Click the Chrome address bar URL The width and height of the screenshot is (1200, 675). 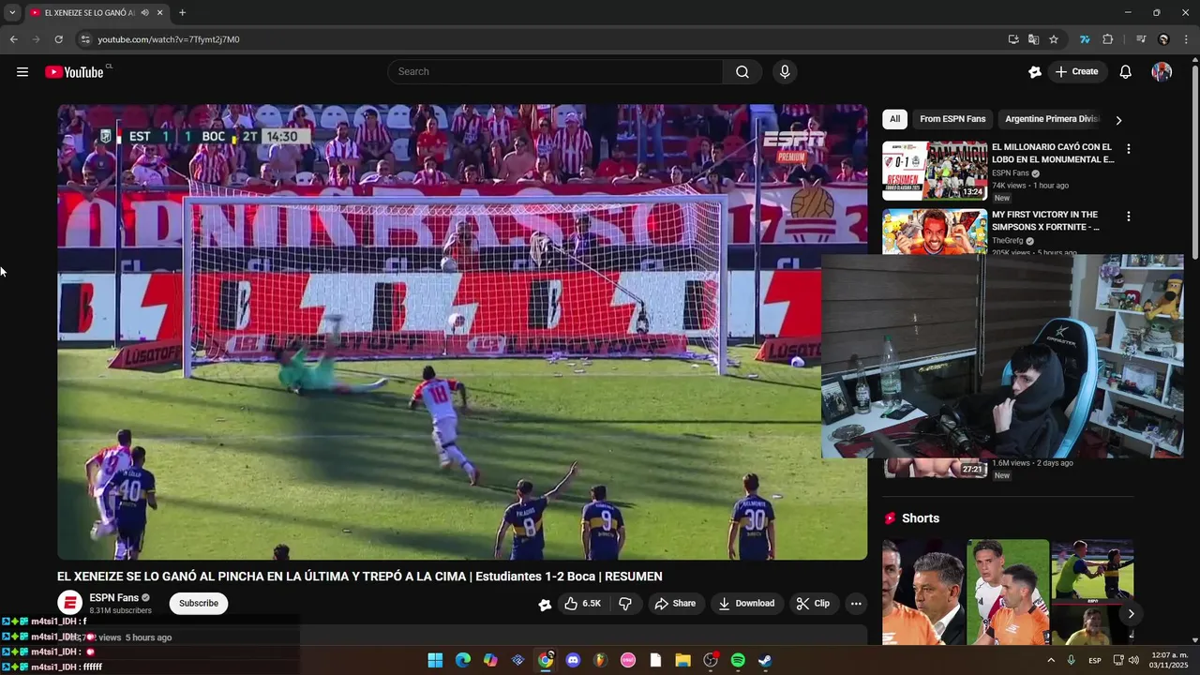click(x=169, y=39)
